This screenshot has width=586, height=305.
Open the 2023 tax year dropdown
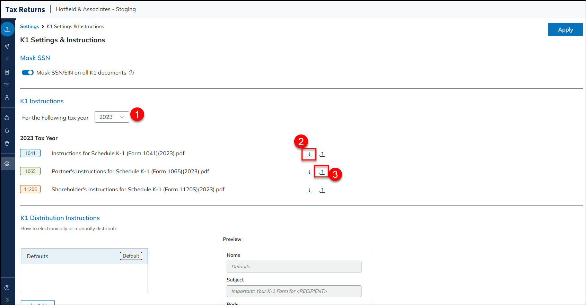[x=112, y=117]
